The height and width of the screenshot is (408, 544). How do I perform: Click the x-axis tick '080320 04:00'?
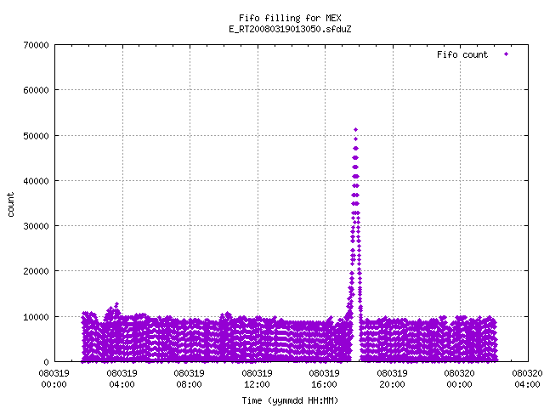pyautogui.click(x=527, y=379)
